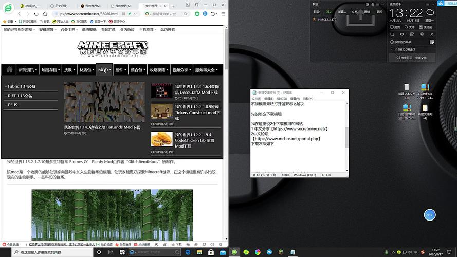Open Mail app from the taskbar
Screen dimensions: 457x257
click(223, 252)
